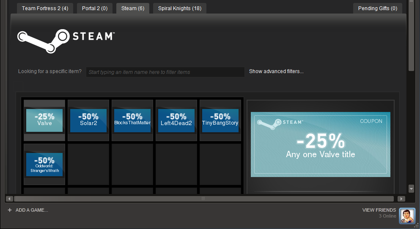Open VIEW FRIENDS list
This screenshot has width=420, height=229.
[x=379, y=210]
